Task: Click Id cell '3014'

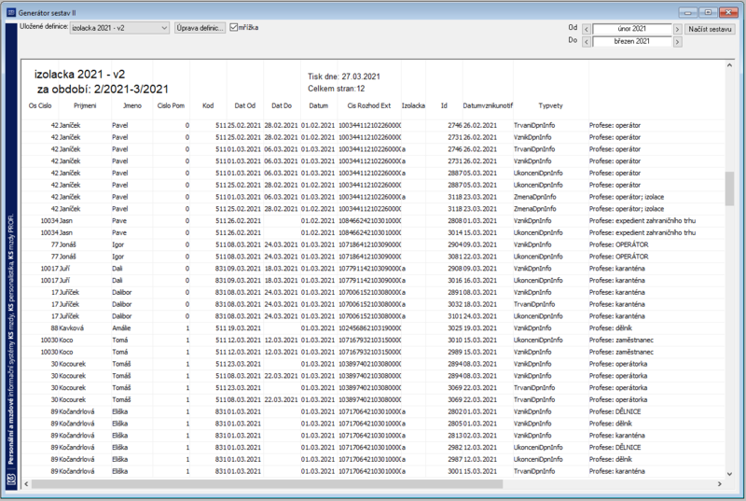Action: (x=455, y=232)
